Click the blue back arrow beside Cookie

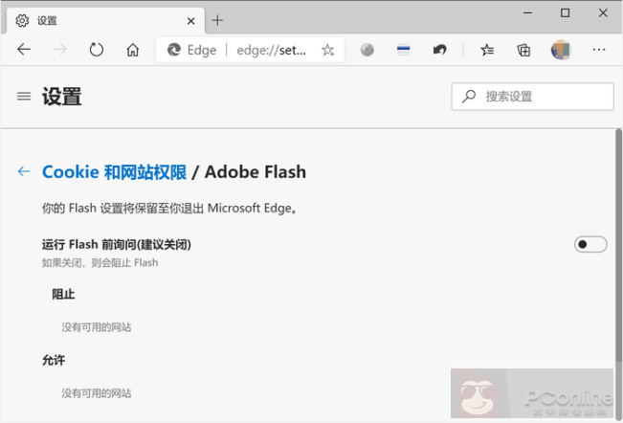click(x=24, y=171)
